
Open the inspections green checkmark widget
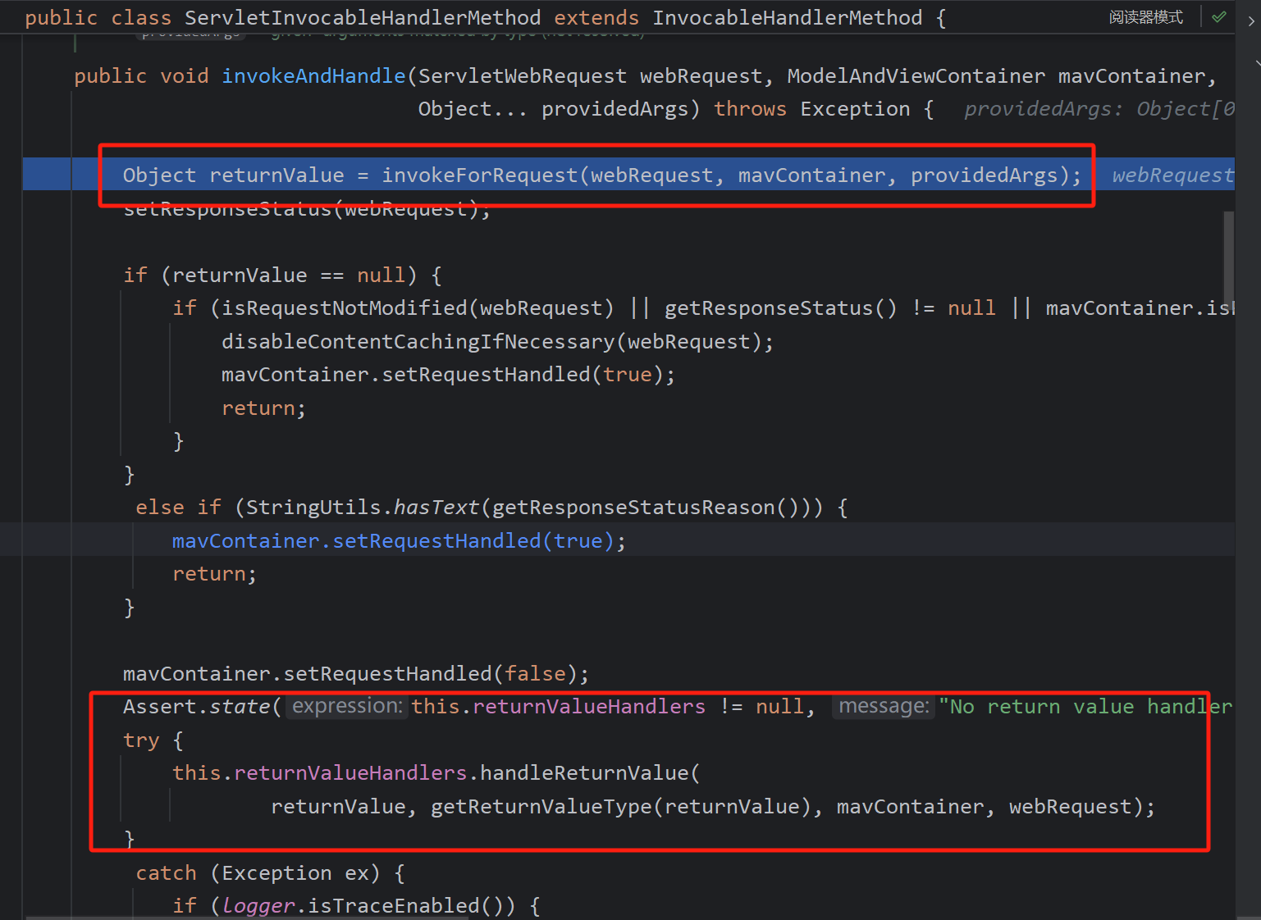pyautogui.click(x=1219, y=16)
